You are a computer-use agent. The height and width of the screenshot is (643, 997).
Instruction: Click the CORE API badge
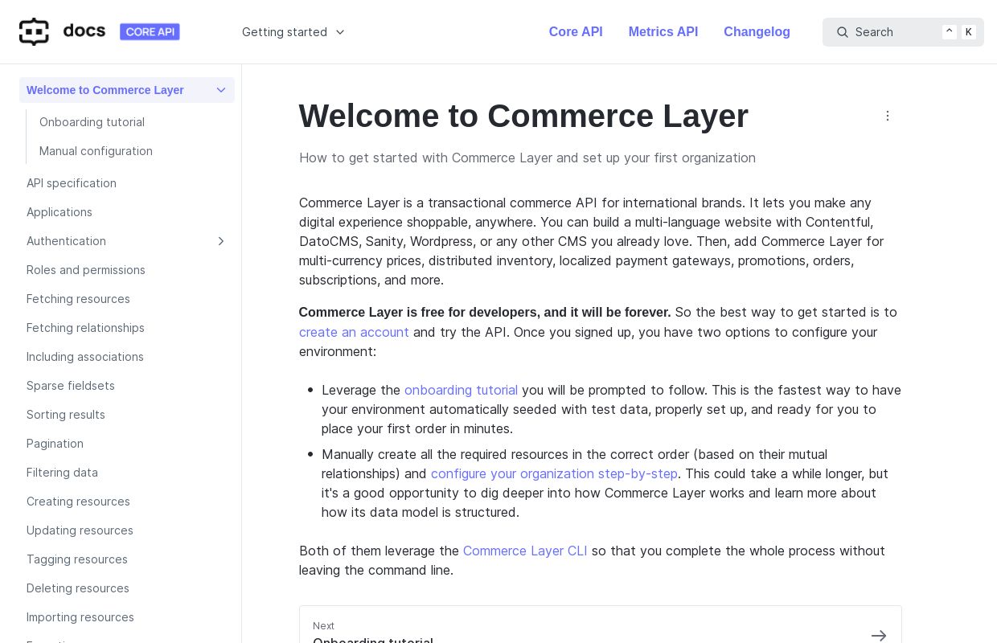(150, 32)
